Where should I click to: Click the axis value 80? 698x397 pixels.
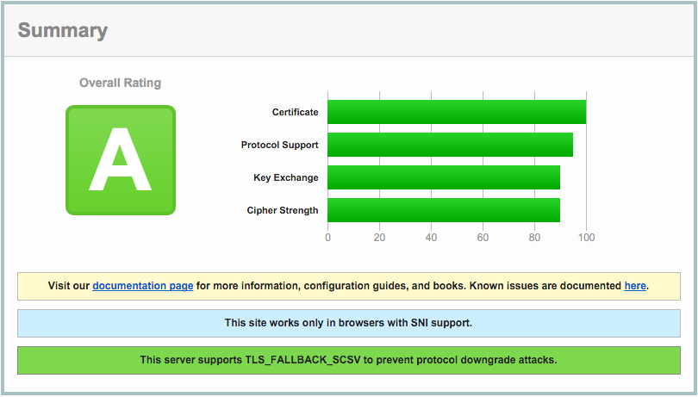click(x=534, y=238)
